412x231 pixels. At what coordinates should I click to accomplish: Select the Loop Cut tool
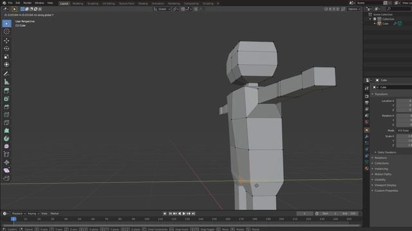click(6, 115)
